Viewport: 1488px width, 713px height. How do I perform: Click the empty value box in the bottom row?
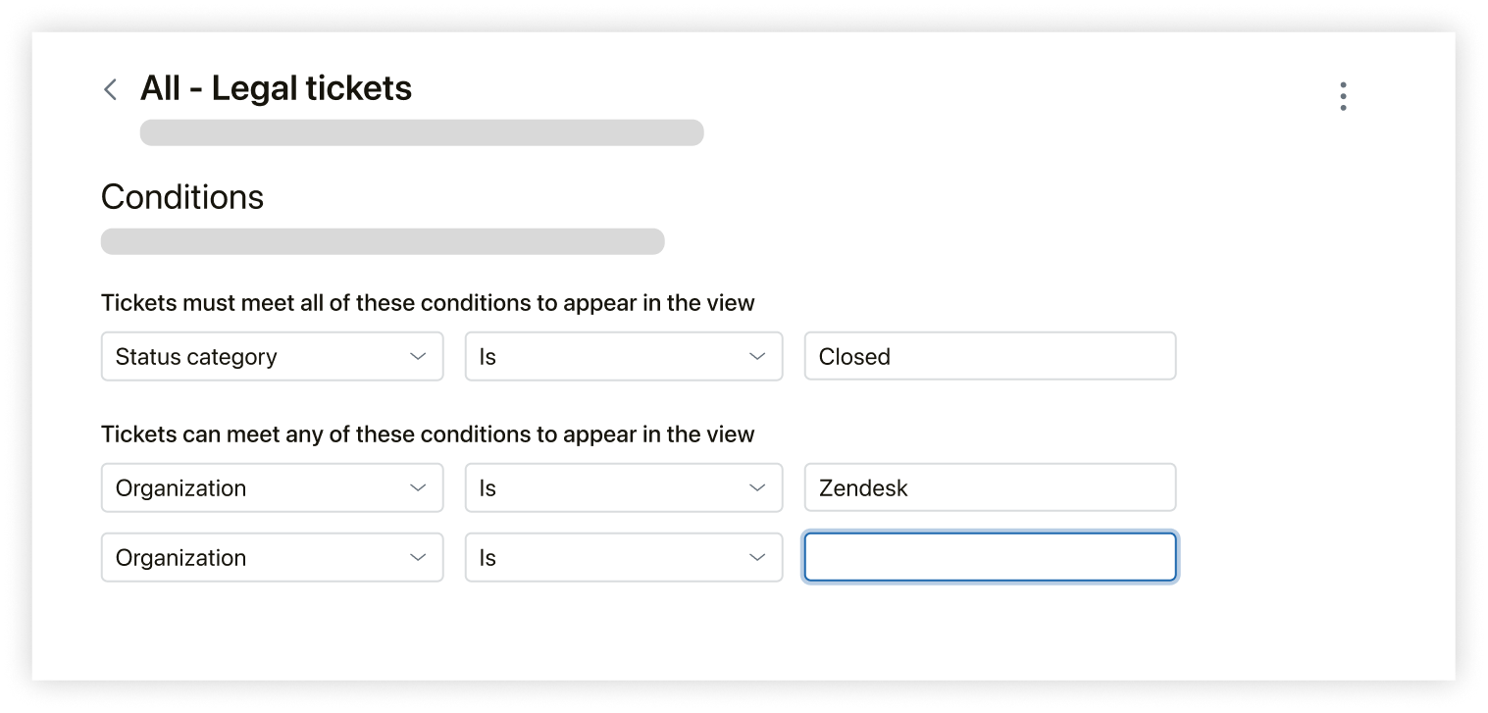pyautogui.click(x=989, y=557)
